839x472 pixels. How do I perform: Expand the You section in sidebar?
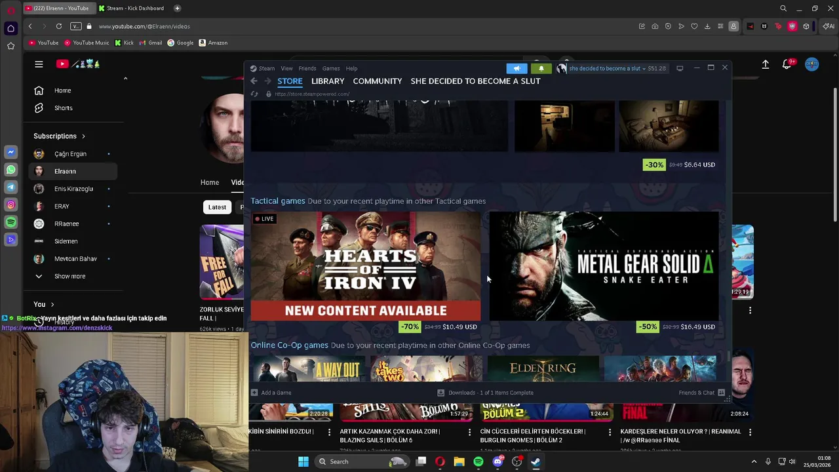44,304
